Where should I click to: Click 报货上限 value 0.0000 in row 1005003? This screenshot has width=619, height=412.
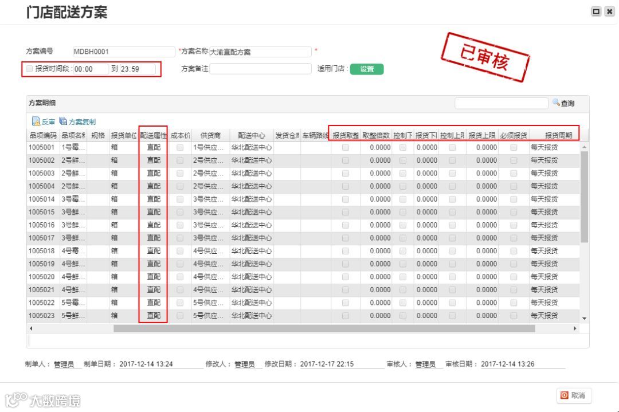(x=487, y=173)
